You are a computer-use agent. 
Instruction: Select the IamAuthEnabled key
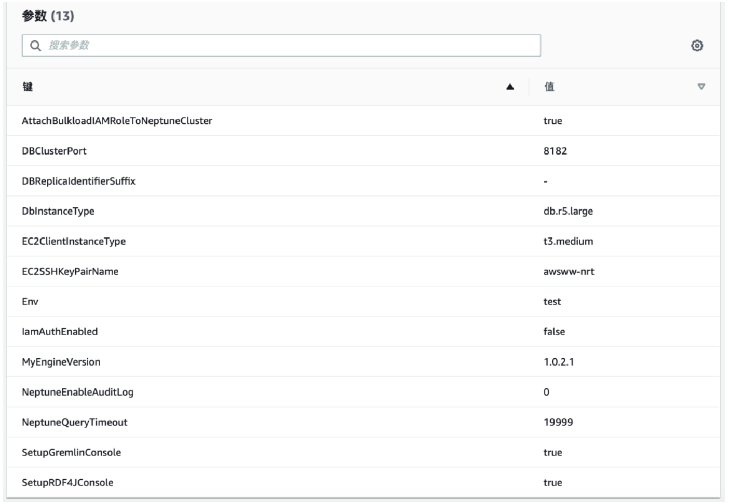(x=60, y=331)
